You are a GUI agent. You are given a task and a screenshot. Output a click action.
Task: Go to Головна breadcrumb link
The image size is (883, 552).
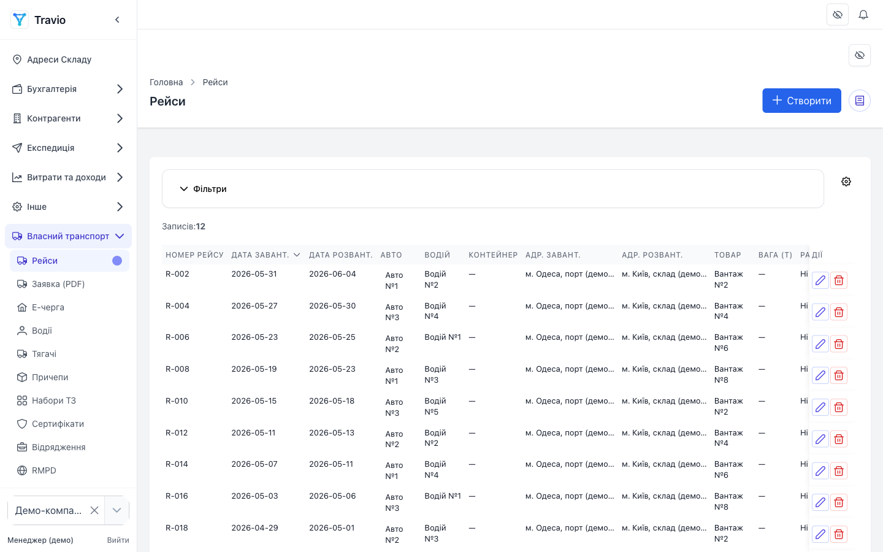(x=166, y=82)
